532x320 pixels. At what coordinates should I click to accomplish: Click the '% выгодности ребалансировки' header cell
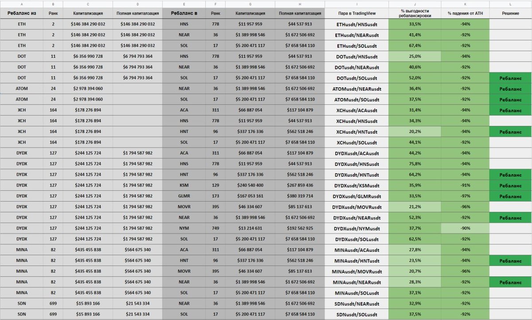pyautogui.click(x=415, y=14)
